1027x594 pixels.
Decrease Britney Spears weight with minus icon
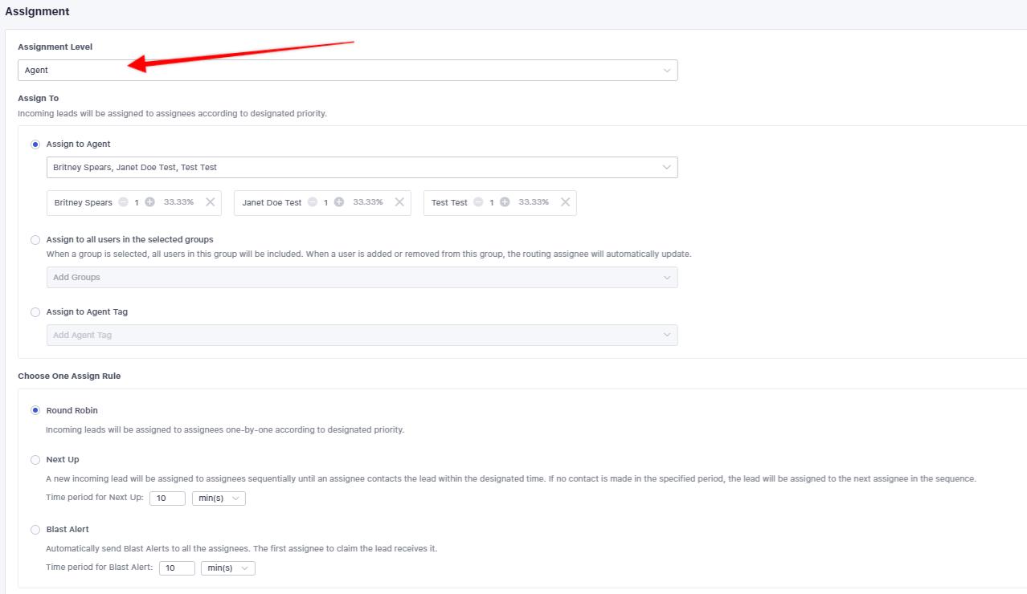pos(123,202)
